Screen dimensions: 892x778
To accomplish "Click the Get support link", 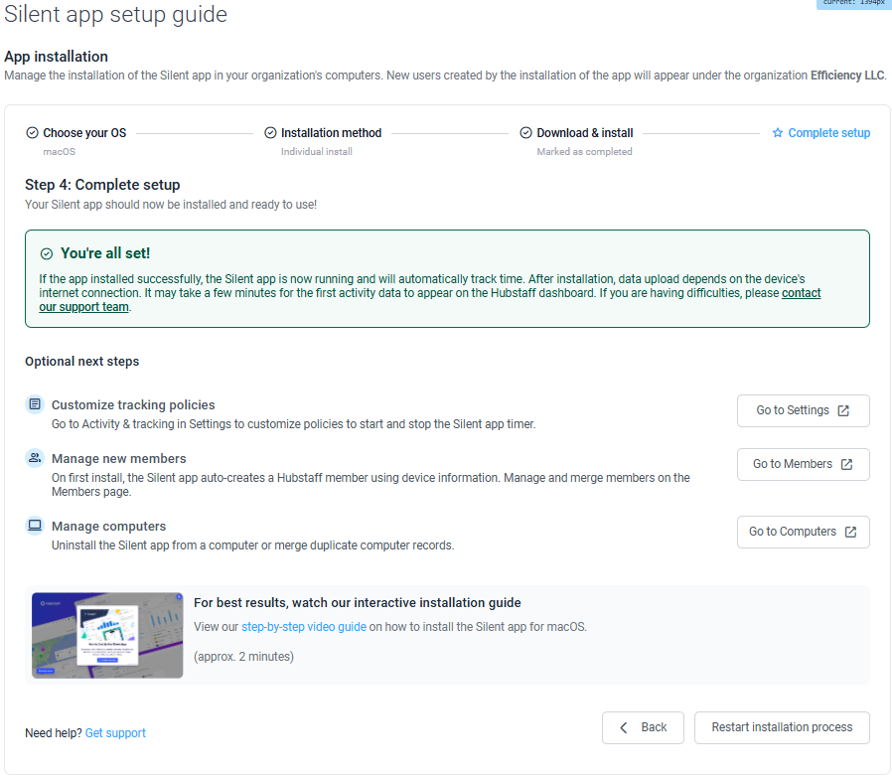I will 115,733.
